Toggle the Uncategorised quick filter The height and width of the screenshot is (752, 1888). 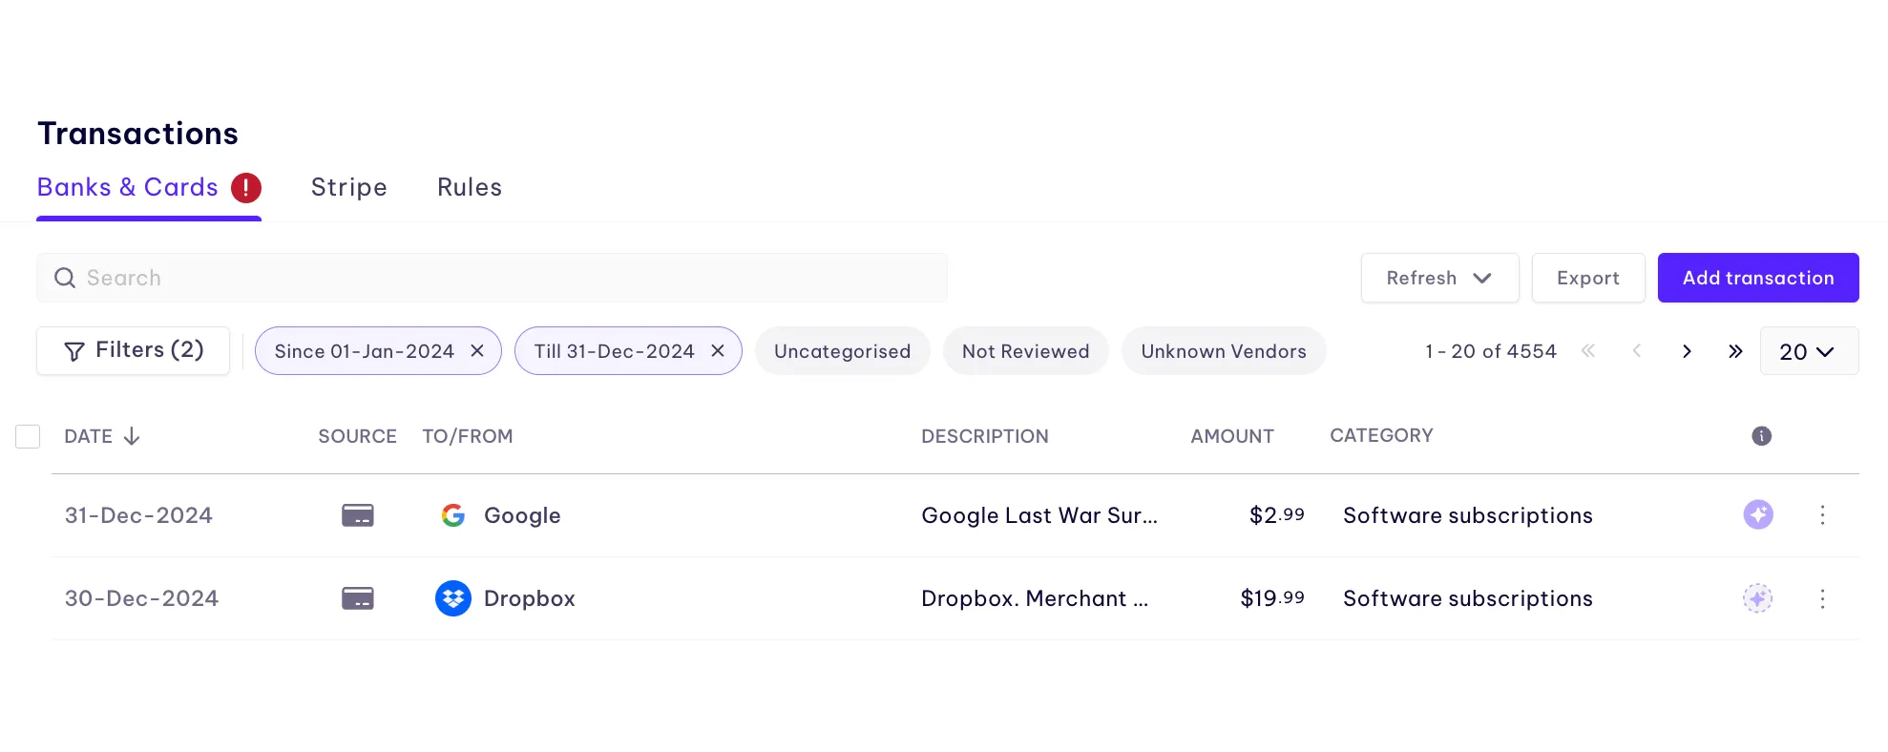pos(842,351)
